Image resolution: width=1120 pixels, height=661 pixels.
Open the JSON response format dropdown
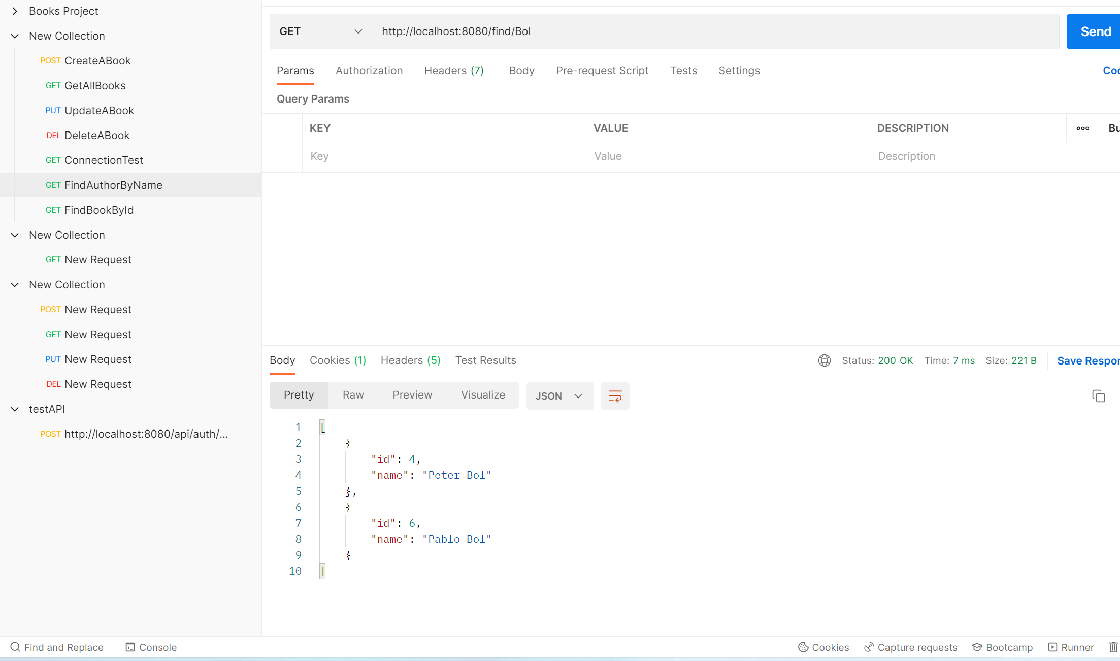tap(559, 395)
